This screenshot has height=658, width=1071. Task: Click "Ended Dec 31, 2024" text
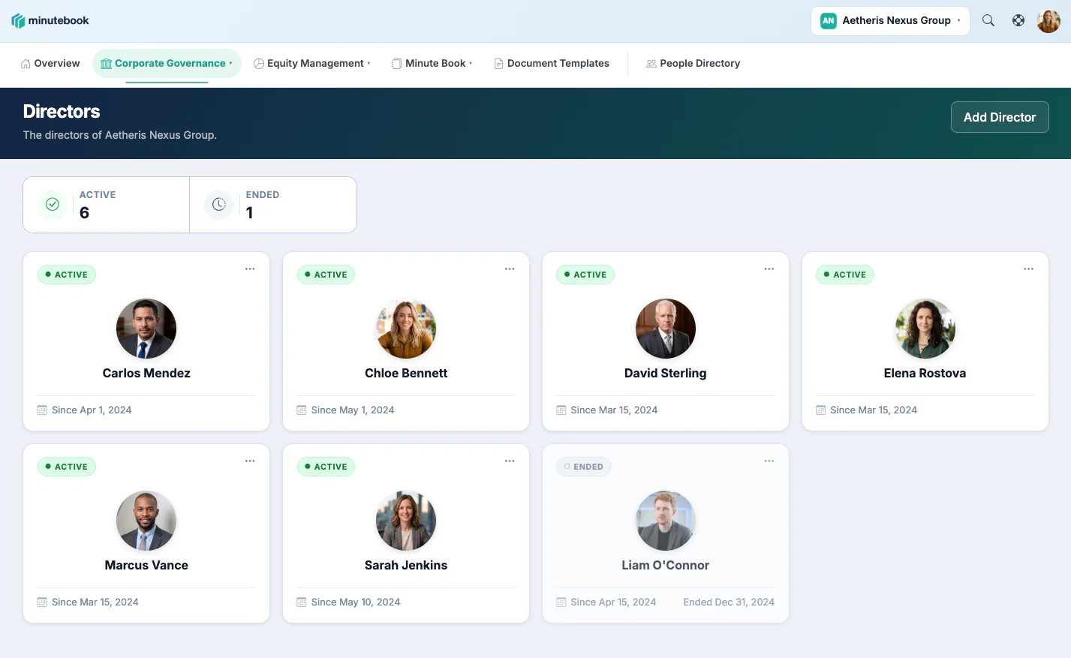(729, 602)
